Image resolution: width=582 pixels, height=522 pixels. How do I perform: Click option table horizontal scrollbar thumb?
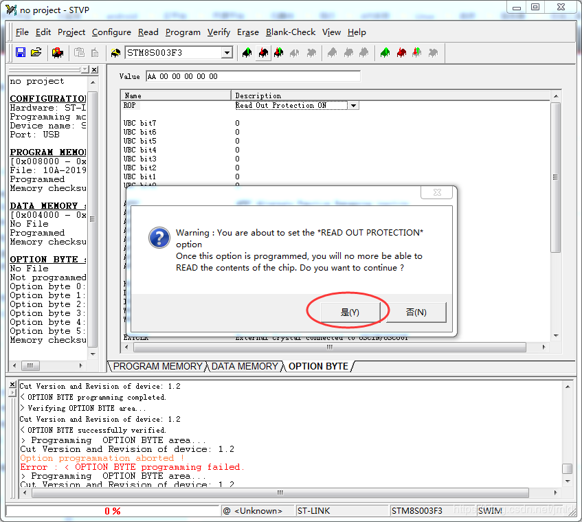[x=329, y=348]
